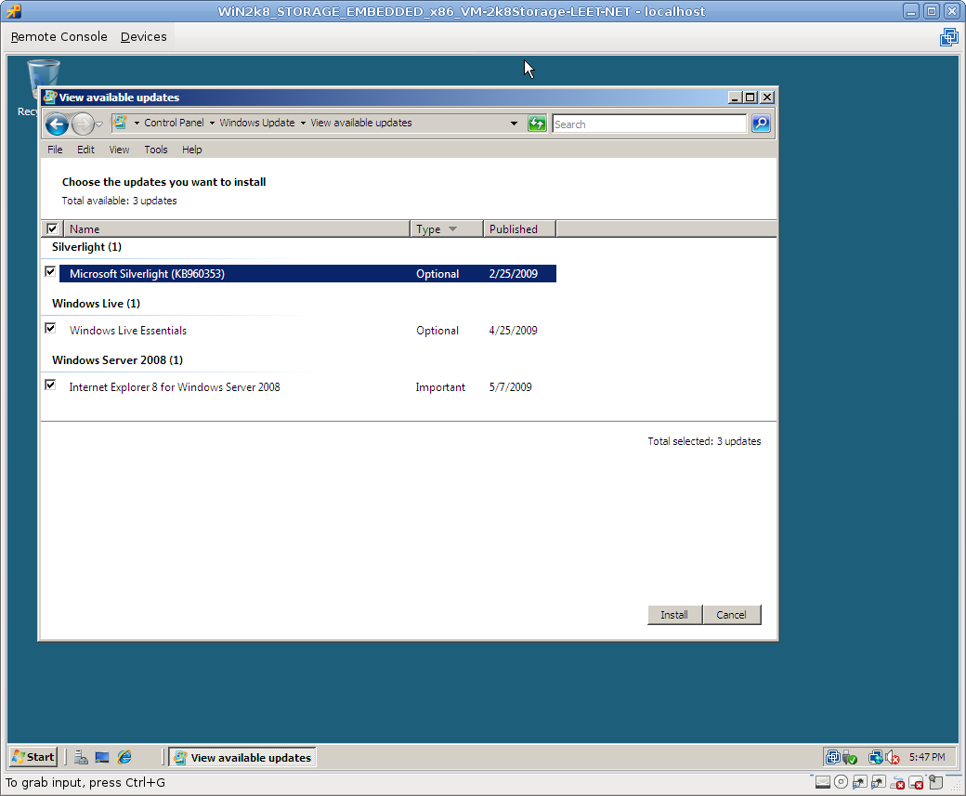This screenshot has width=966, height=796.
Task: Open the recent pages dropdown arrow
Action: pyautogui.click(x=99, y=124)
